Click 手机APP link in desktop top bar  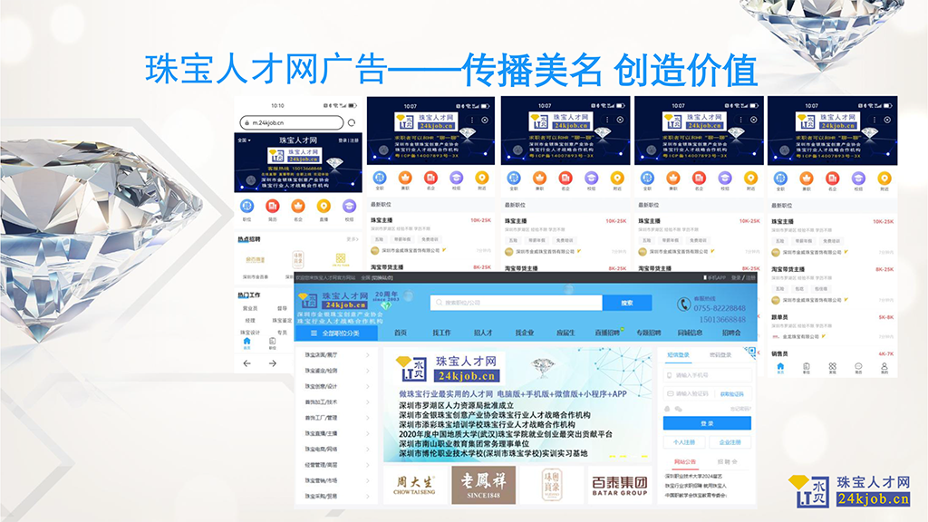click(716, 277)
